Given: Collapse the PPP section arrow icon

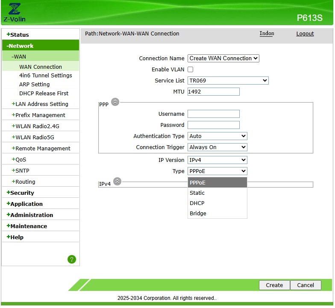Looking at the screenshot, I should (115, 102).
